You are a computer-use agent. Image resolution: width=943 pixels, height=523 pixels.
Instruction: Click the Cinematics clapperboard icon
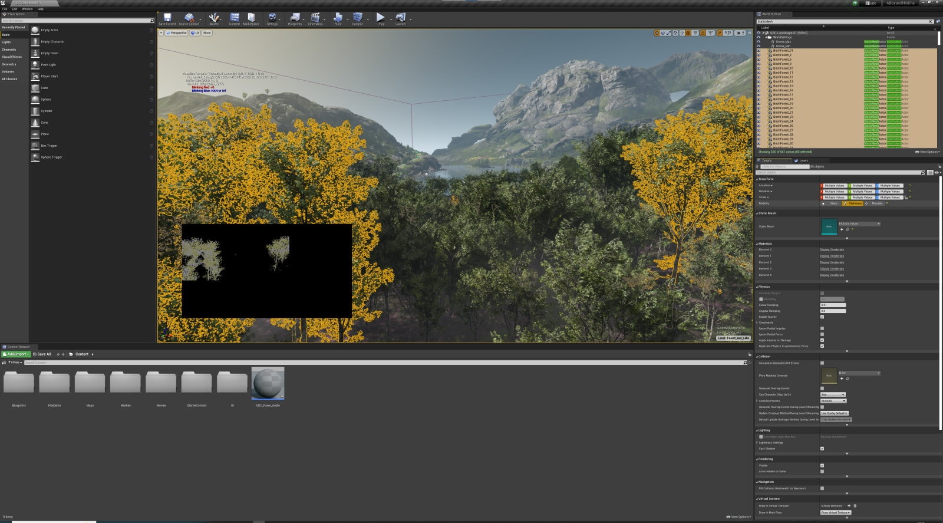[x=315, y=19]
